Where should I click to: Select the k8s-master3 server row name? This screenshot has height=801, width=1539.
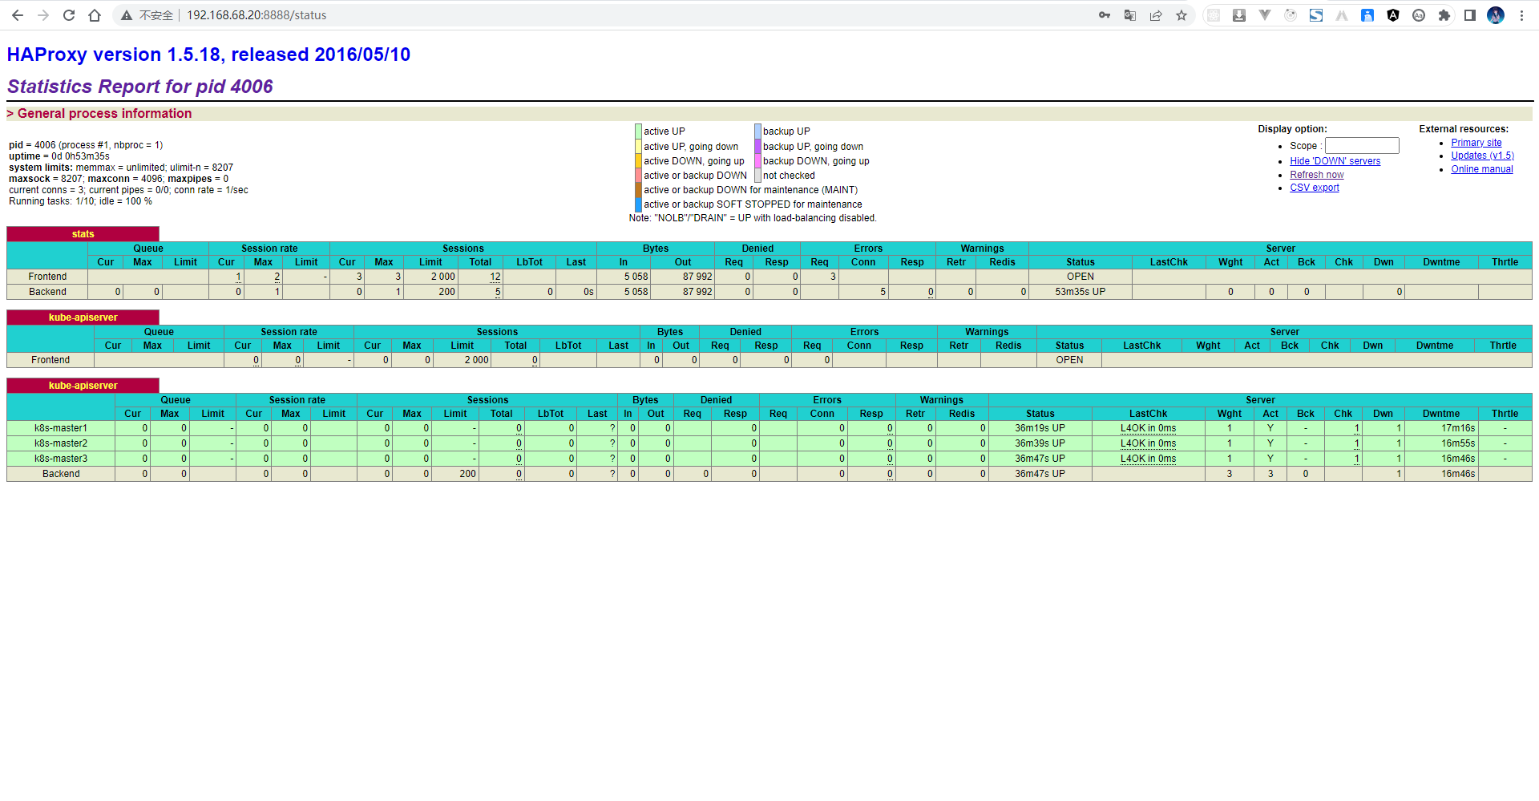(x=61, y=459)
